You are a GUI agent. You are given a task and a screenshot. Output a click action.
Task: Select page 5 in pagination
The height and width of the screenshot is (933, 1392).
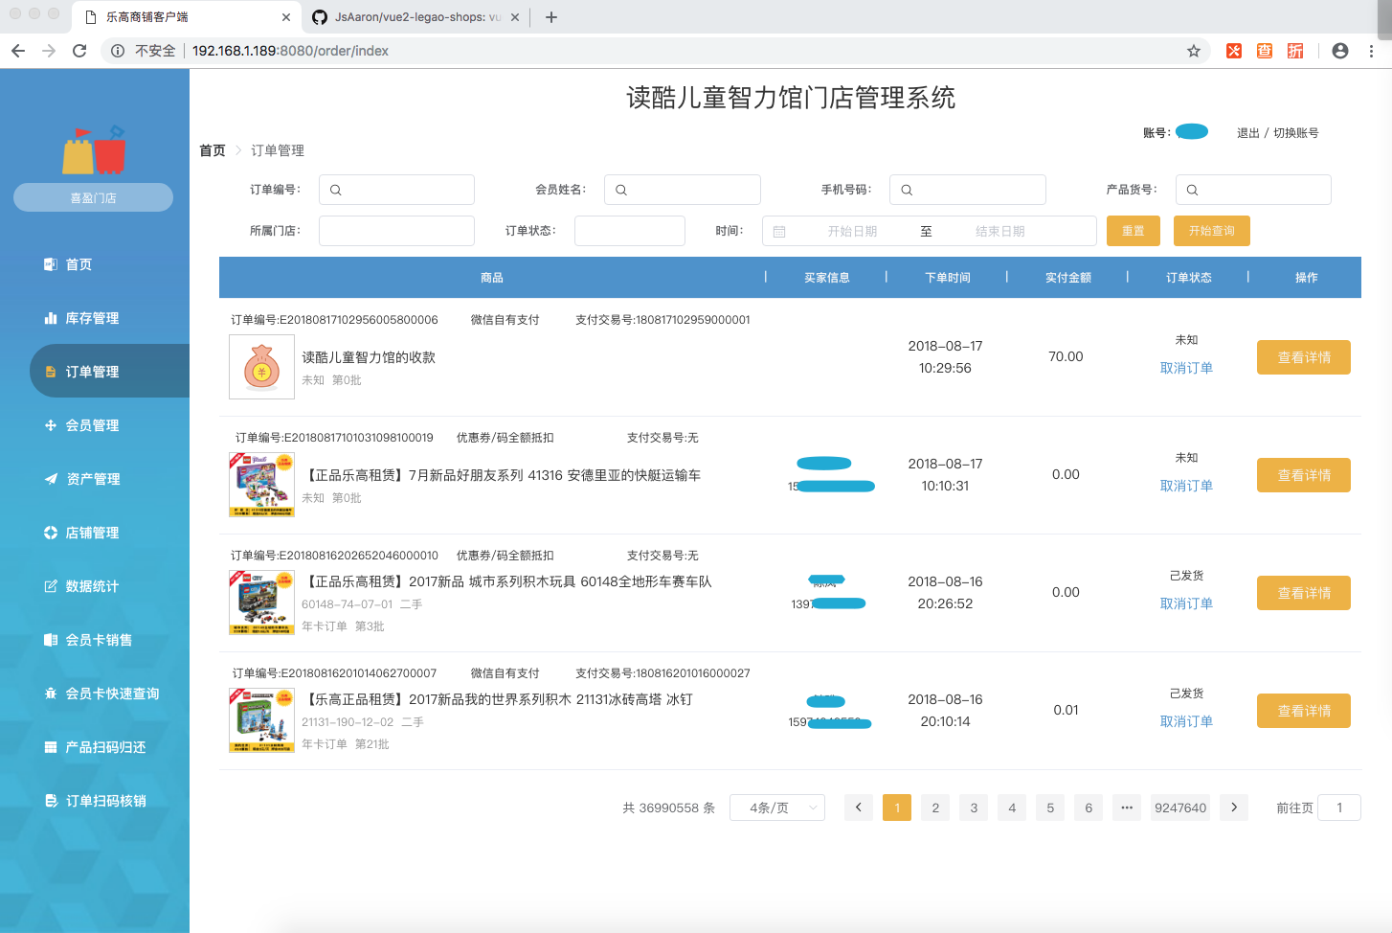tap(1050, 808)
